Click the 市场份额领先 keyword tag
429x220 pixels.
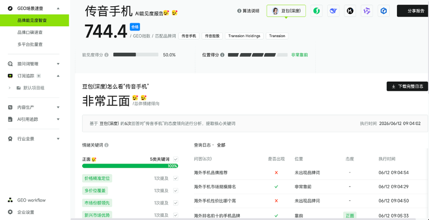point(97,203)
